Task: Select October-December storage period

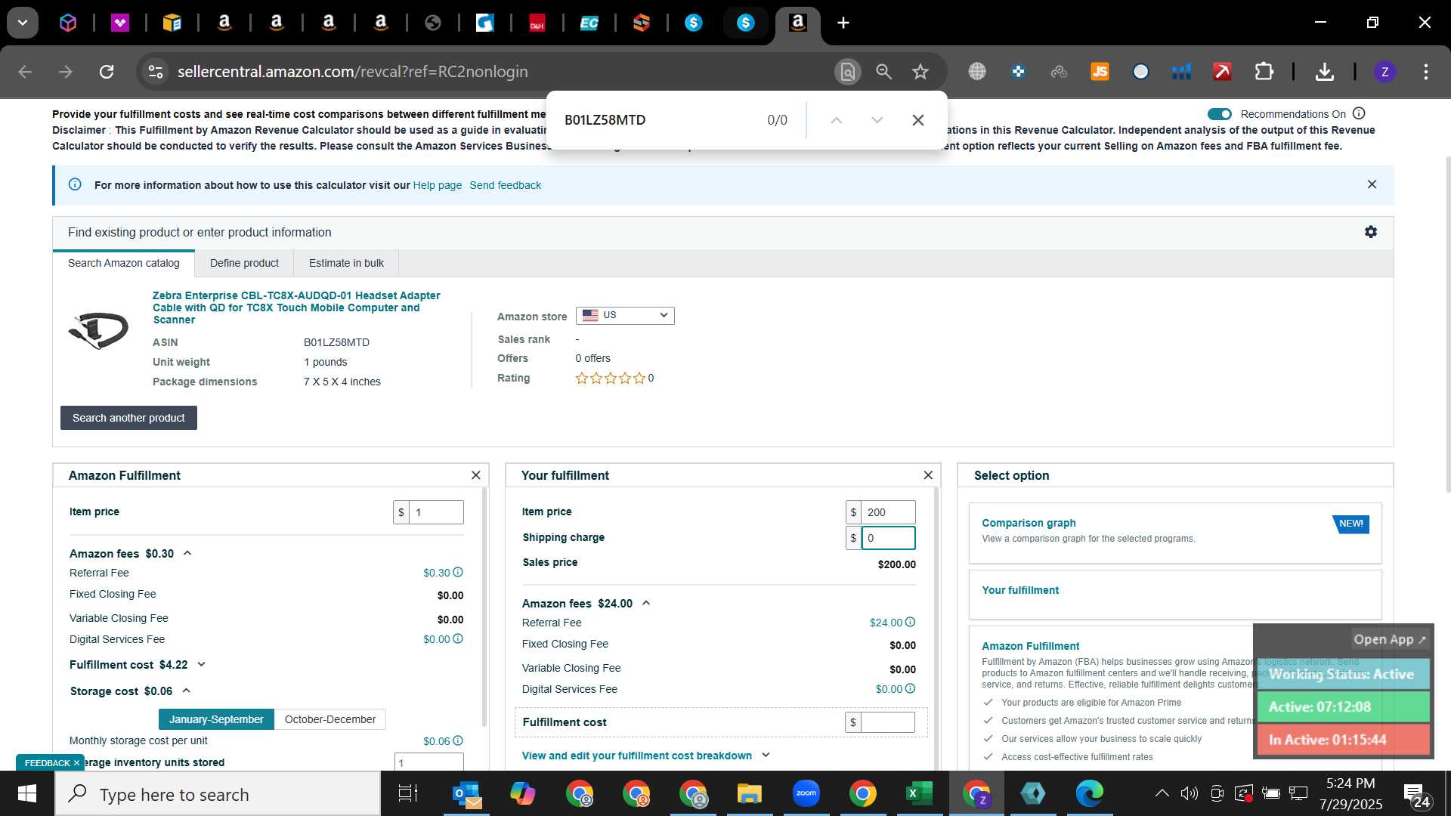Action: click(x=330, y=719)
